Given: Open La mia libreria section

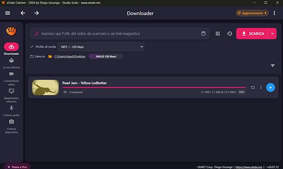Looking at the screenshot, I should [12, 63].
